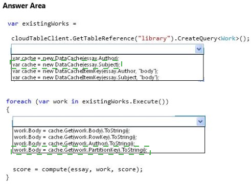The width and height of the screenshot is (251, 184).
Task: Pick DataCacheItemKey(essay.Subject, "body") option
Action: pos(86,78)
